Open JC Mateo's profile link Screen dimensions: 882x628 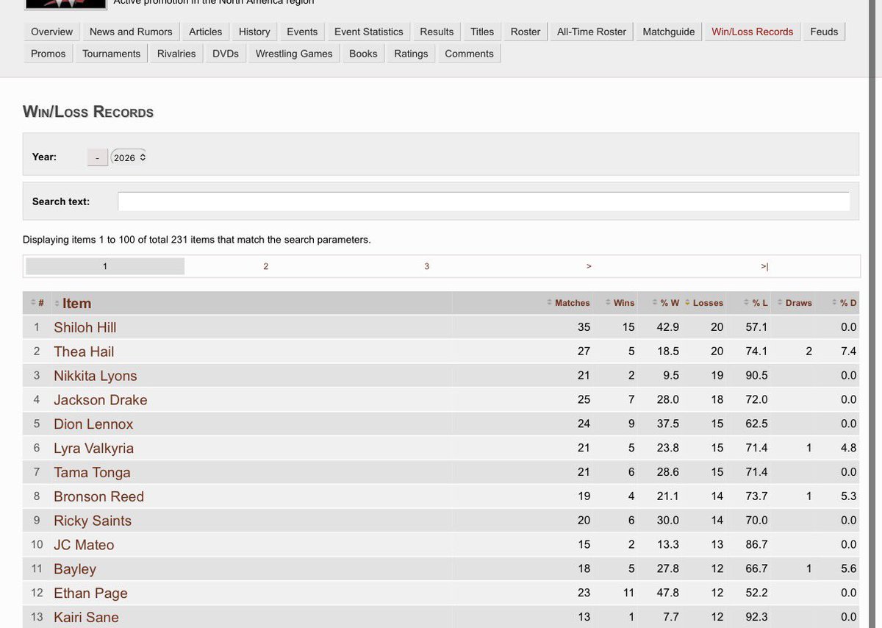point(84,545)
